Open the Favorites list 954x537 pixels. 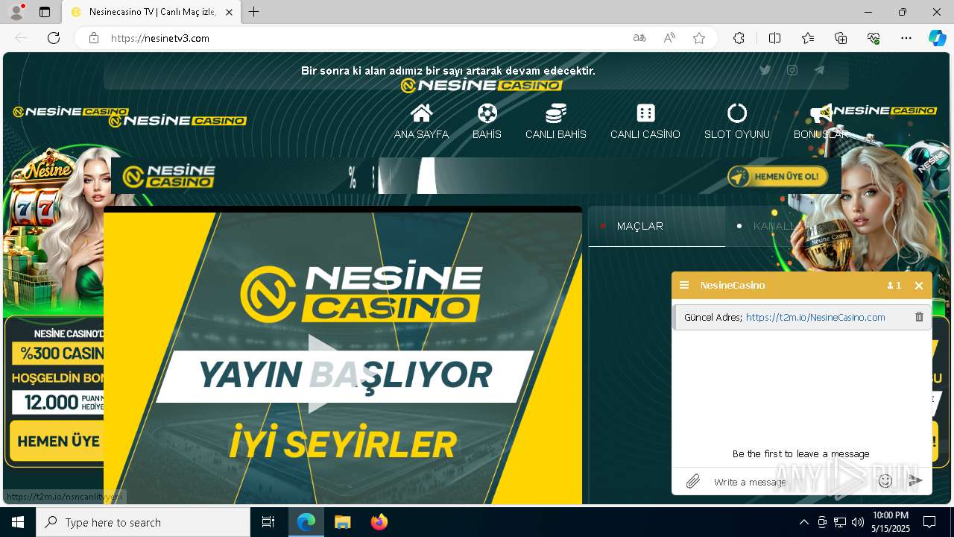pos(808,38)
